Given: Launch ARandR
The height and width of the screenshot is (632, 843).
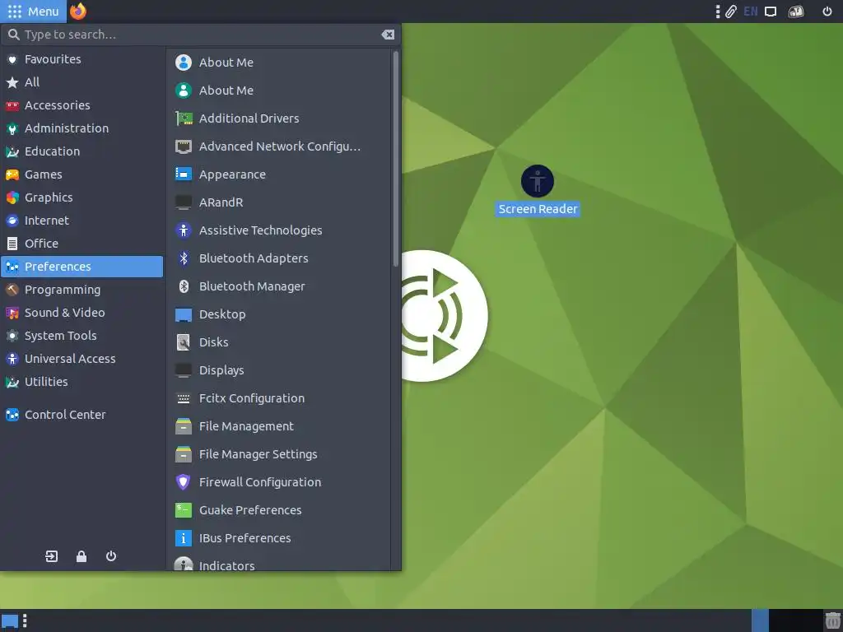Looking at the screenshot, I should coord(280,202).
